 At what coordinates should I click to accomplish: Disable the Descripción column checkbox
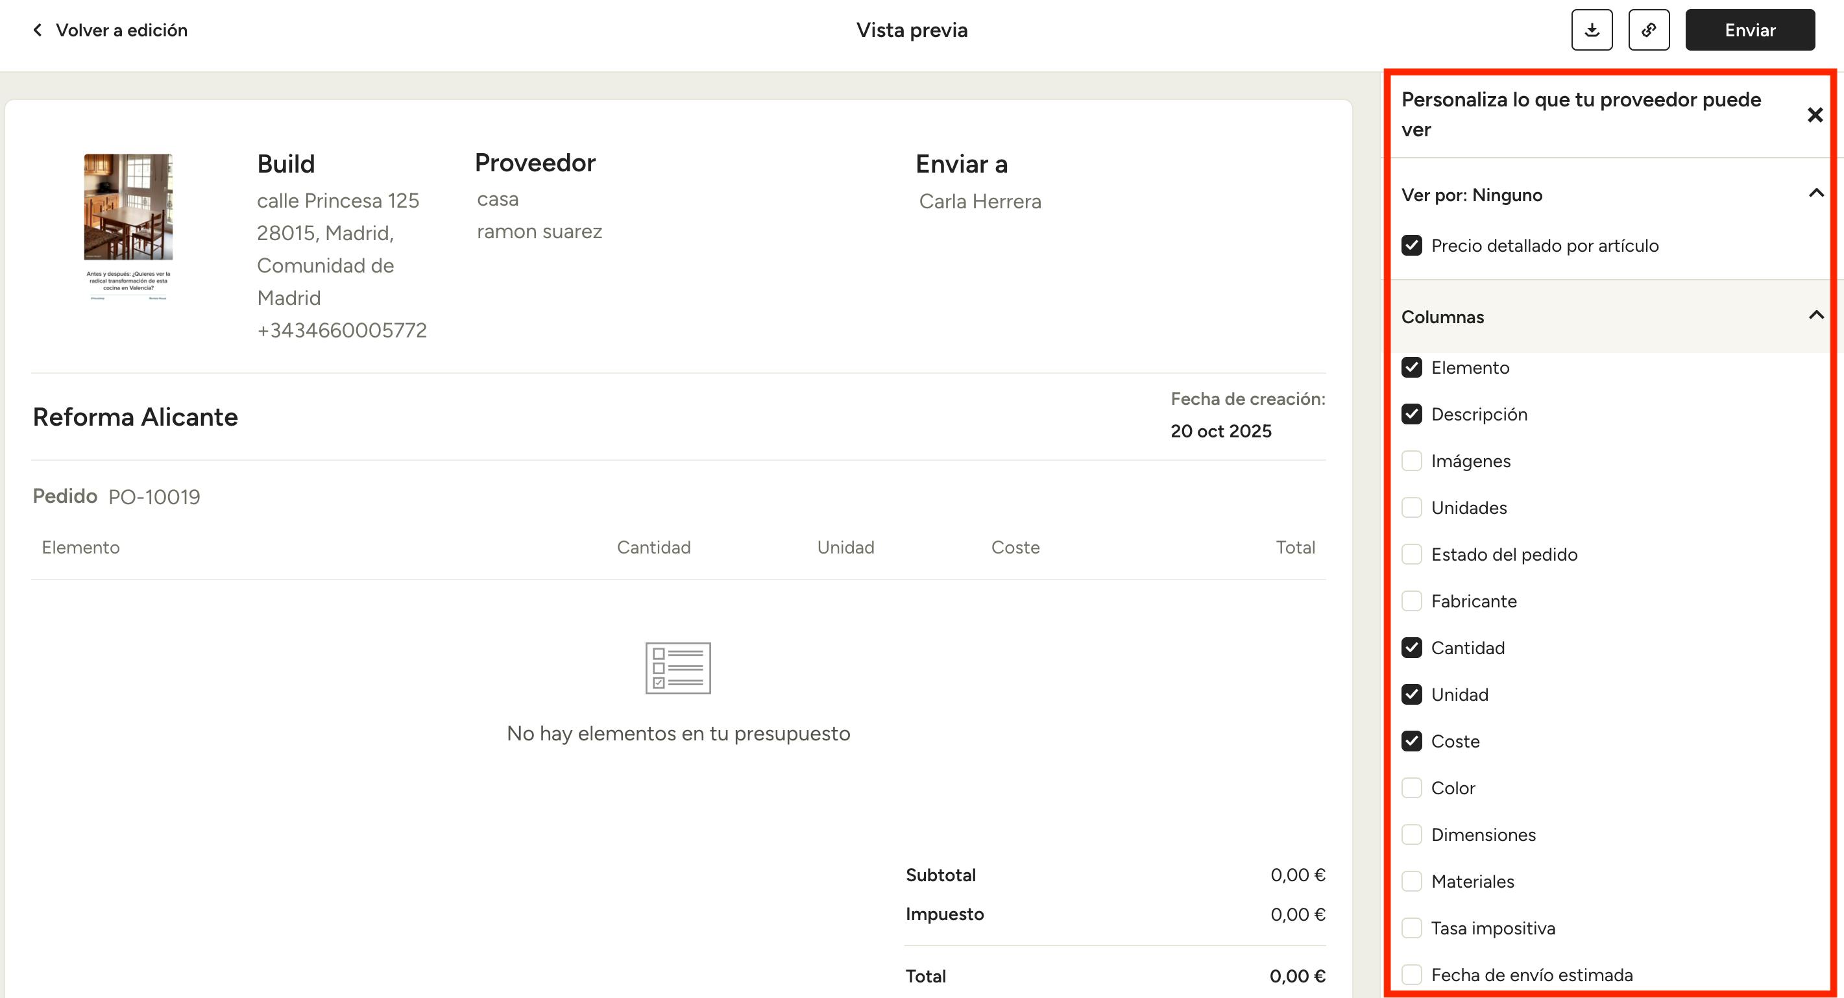(1412, 415)
